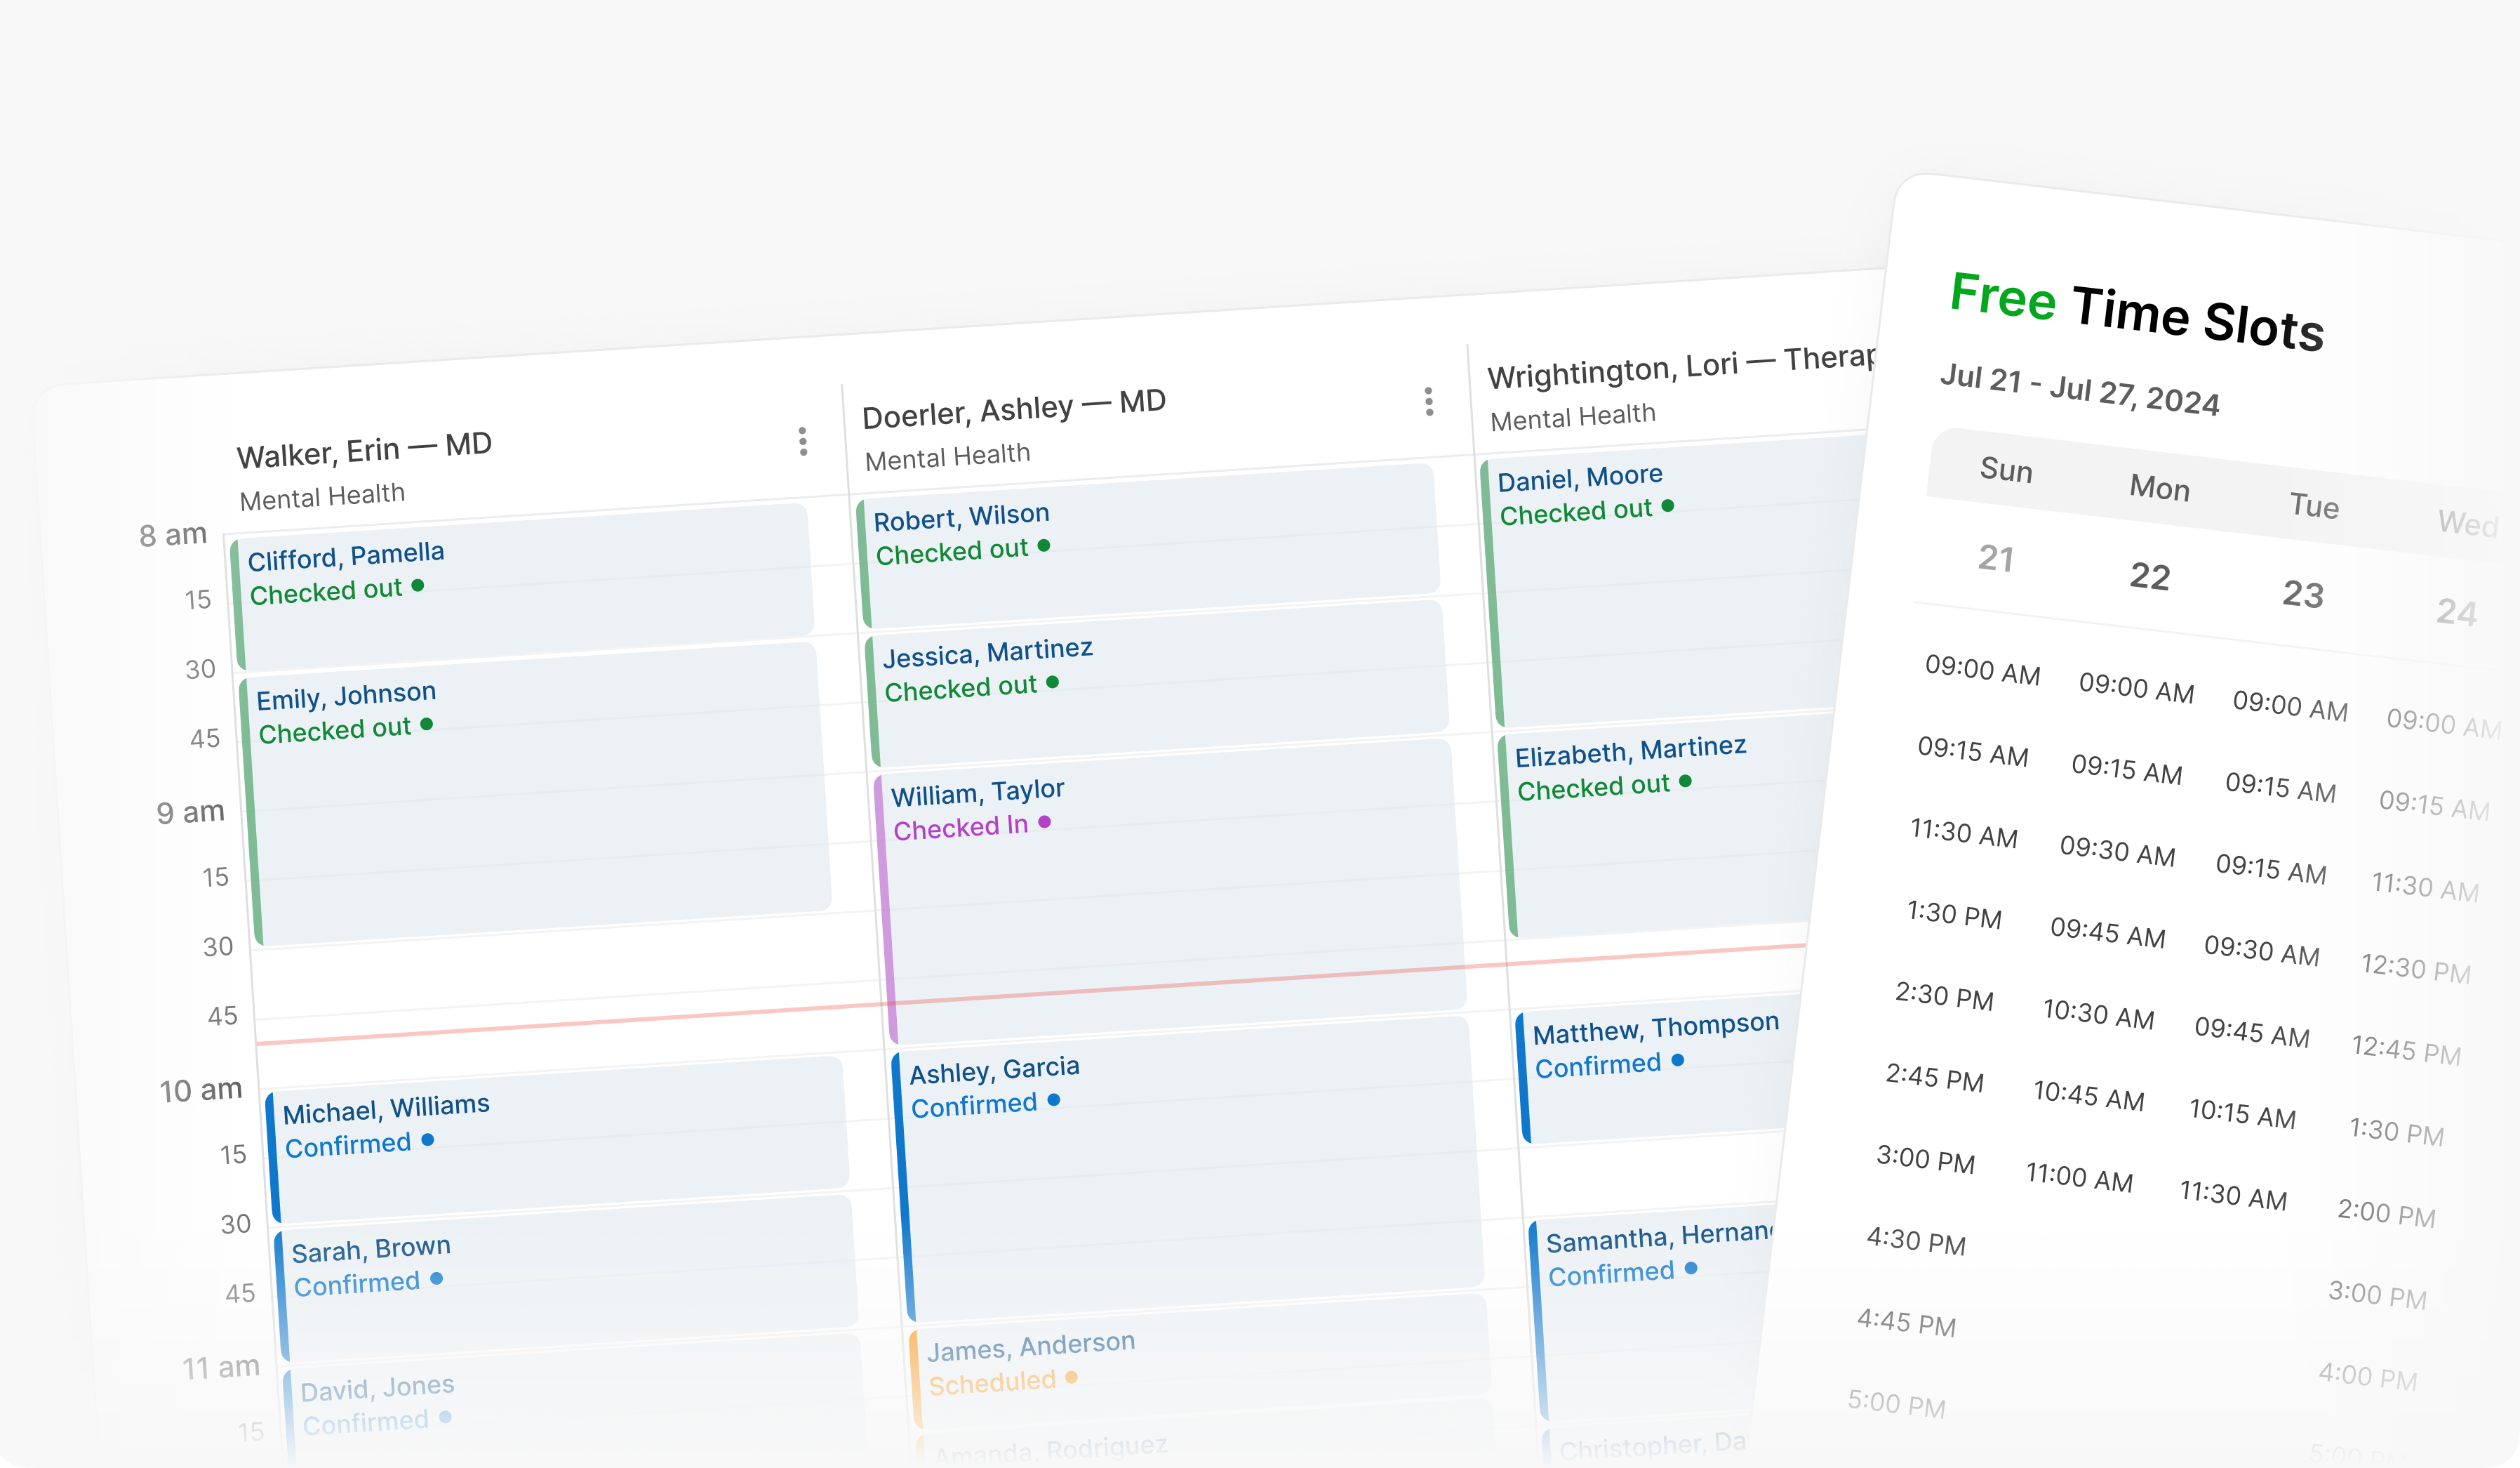Image resolution: width=2520 pixels, height=1468 pixels.
Task: Click Wednesday 12:30 PM time slot
Action: 2415,969
